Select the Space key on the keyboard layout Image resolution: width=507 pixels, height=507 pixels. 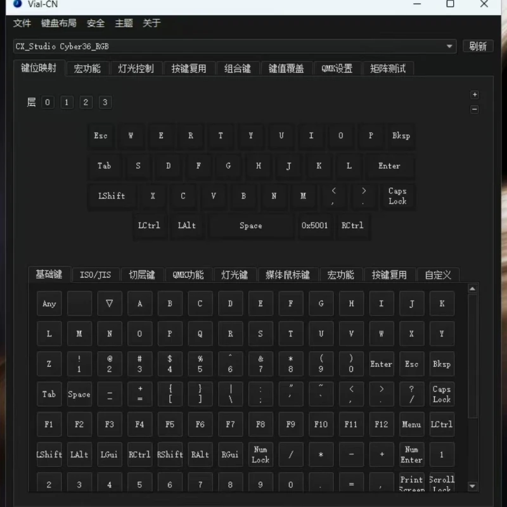point(251,226)
